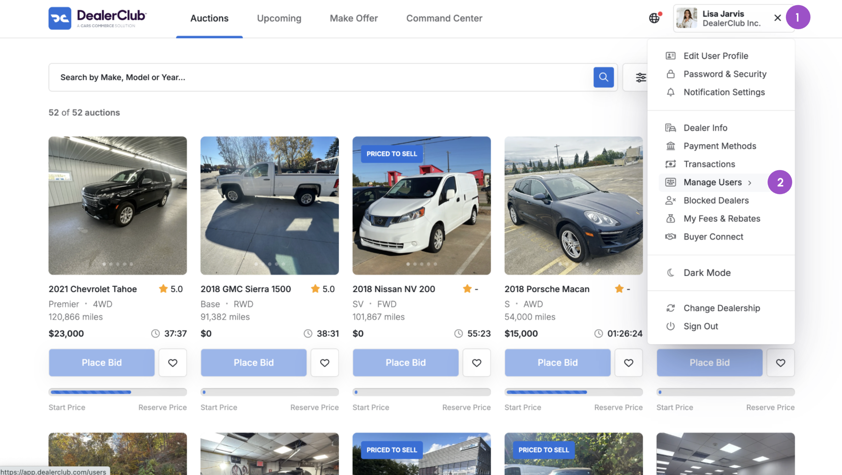Click the clock icon on Nissan NV 200 timer
842x475 pixels.
(x=458, y=334)
